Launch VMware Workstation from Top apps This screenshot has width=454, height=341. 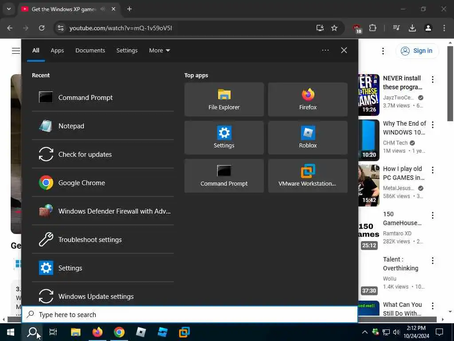[308, 176]
